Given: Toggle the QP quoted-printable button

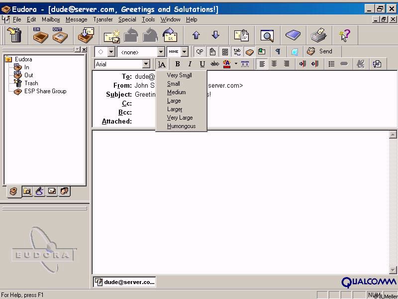Looking at the screenshot, I should 199,52.
